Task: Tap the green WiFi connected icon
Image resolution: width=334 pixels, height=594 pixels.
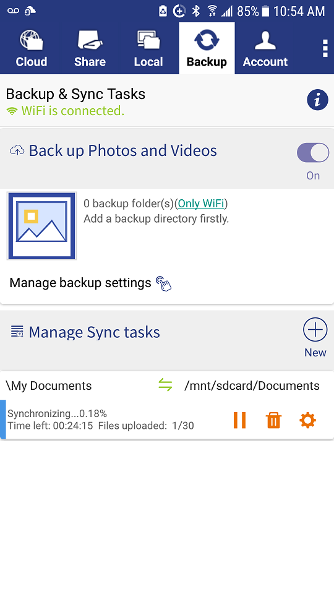Action: [12, 111]
